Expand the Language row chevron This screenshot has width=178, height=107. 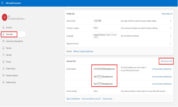click(171, 36)
